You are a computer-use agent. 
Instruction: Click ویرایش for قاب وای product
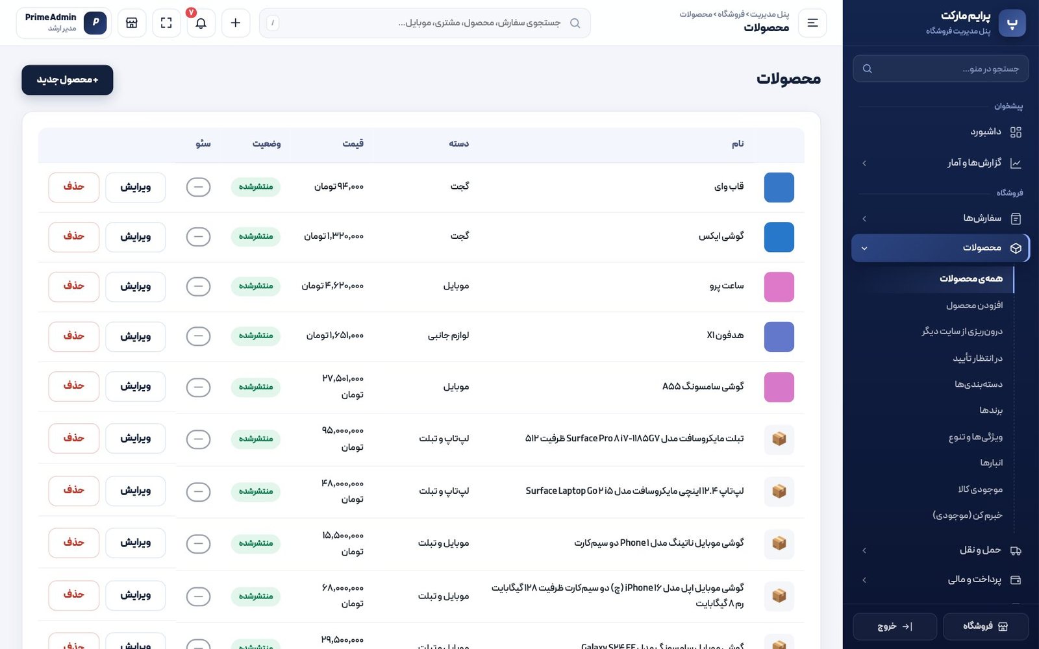(136, 188)
